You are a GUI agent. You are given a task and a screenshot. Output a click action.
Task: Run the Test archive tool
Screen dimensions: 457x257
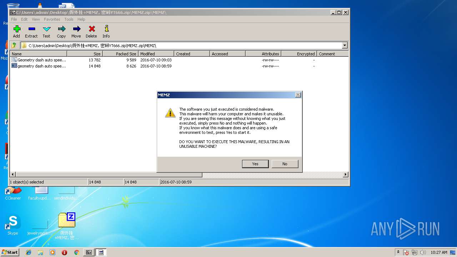(46, 31)
